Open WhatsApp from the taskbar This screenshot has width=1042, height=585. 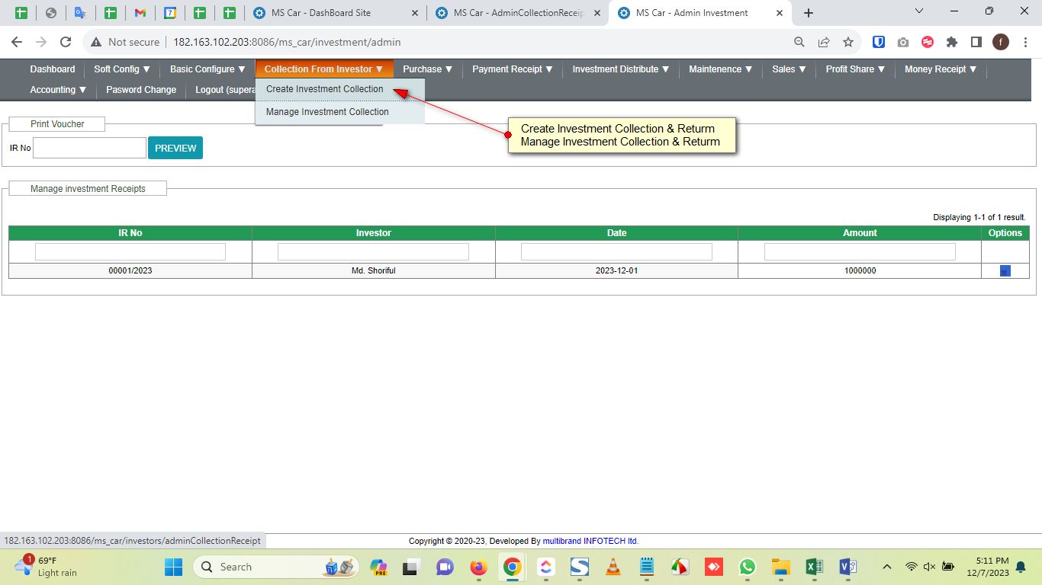click(747, 567)
